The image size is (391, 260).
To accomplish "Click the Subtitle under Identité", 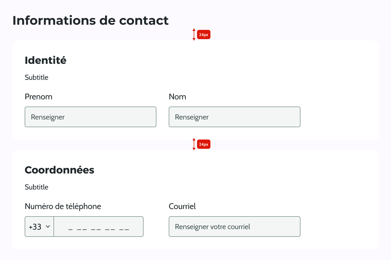I will pyautogui.click(x=36, y=77).
